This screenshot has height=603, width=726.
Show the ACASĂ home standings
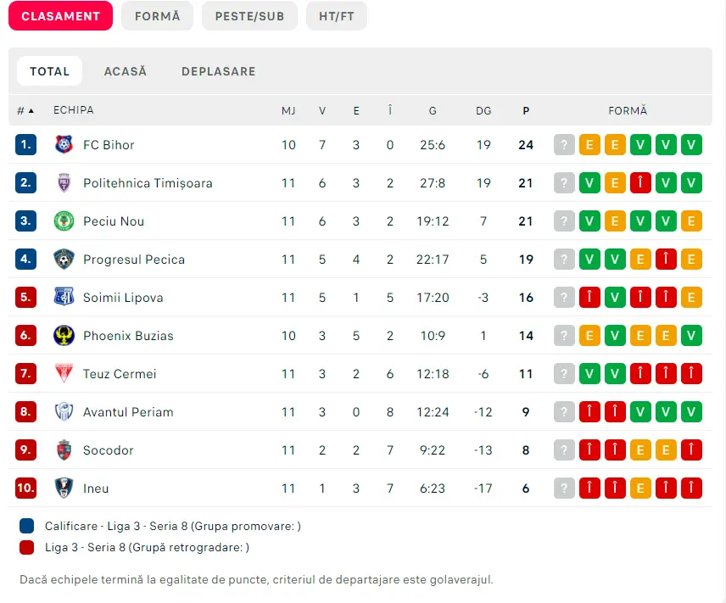[x=126, y=71]
